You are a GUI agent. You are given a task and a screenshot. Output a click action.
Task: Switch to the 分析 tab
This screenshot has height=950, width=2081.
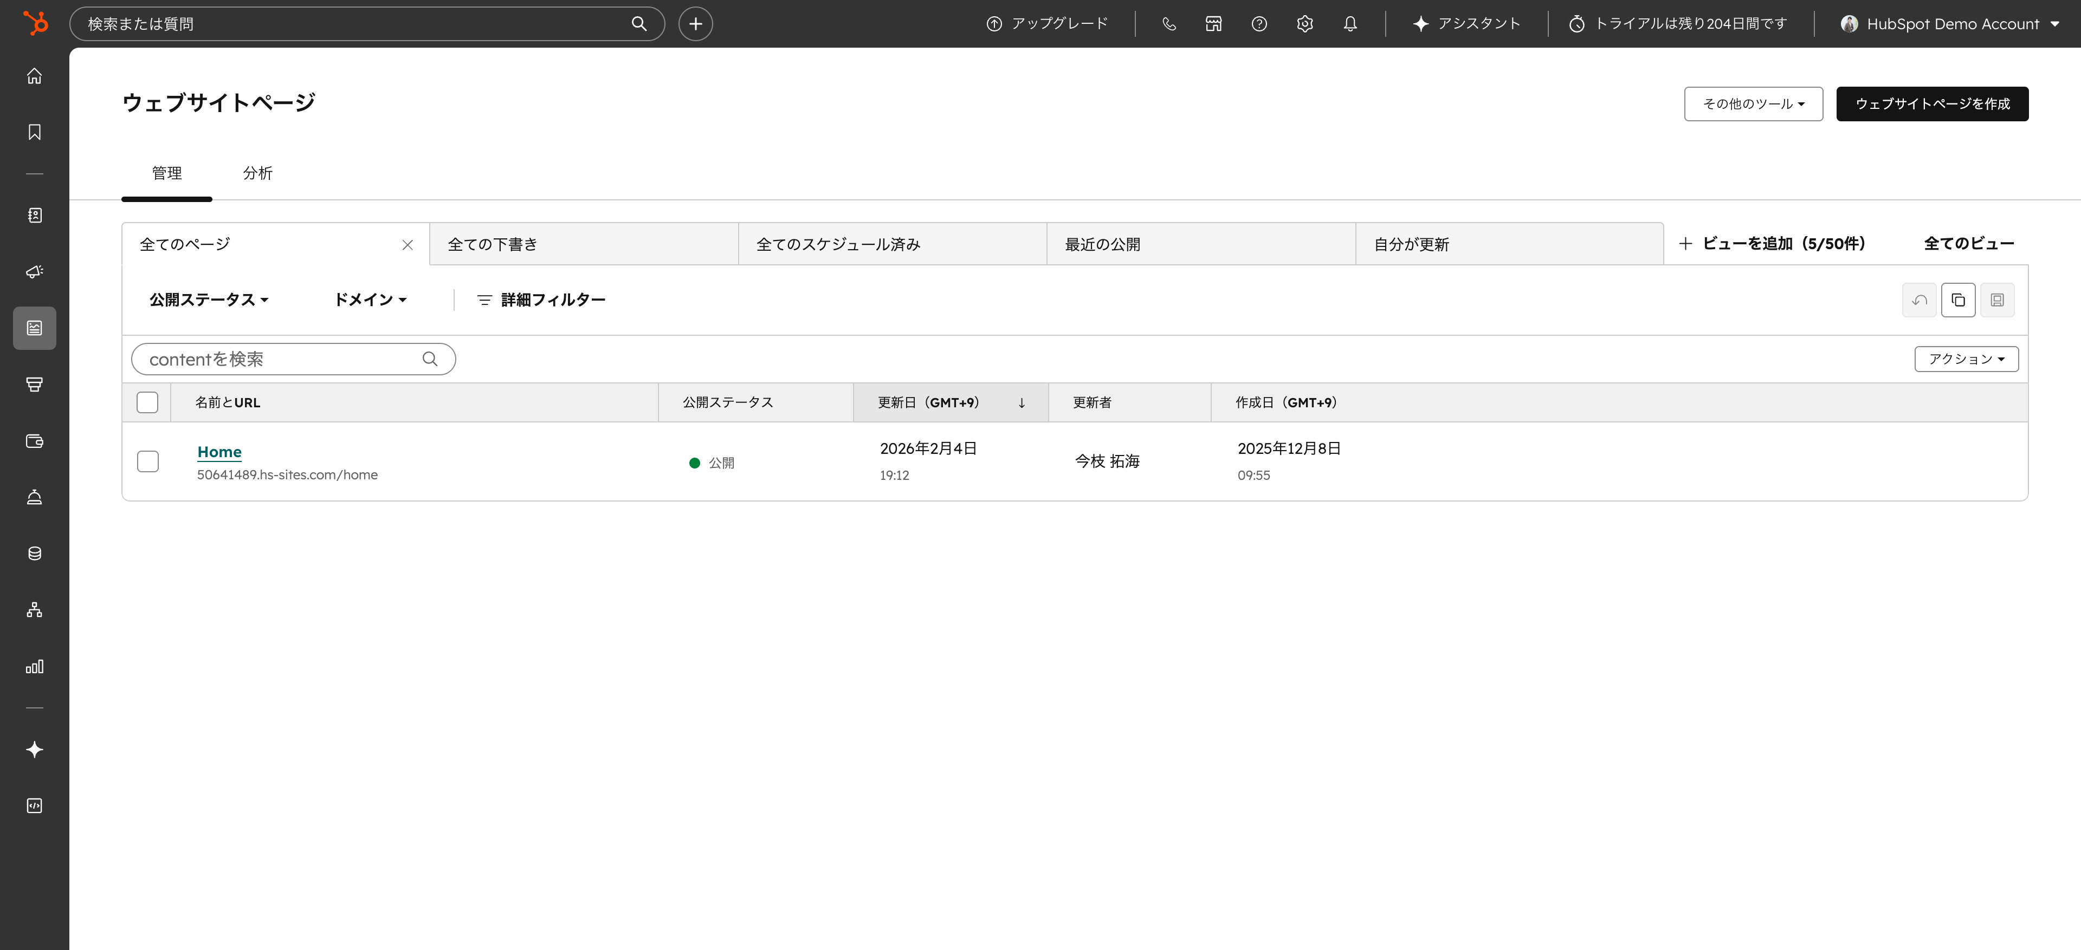(x=258, y=173)
